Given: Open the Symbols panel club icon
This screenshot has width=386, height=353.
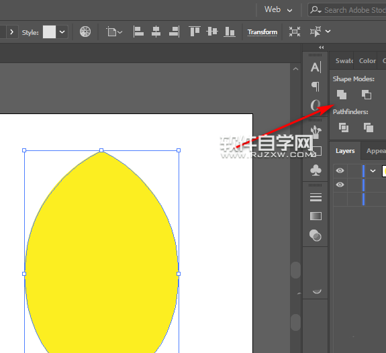Looking at the screenshot, I should click(316, 170).
